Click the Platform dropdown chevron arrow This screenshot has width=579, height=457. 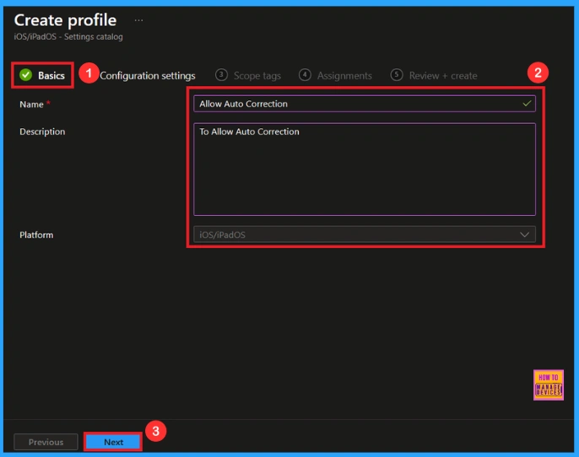524,234
